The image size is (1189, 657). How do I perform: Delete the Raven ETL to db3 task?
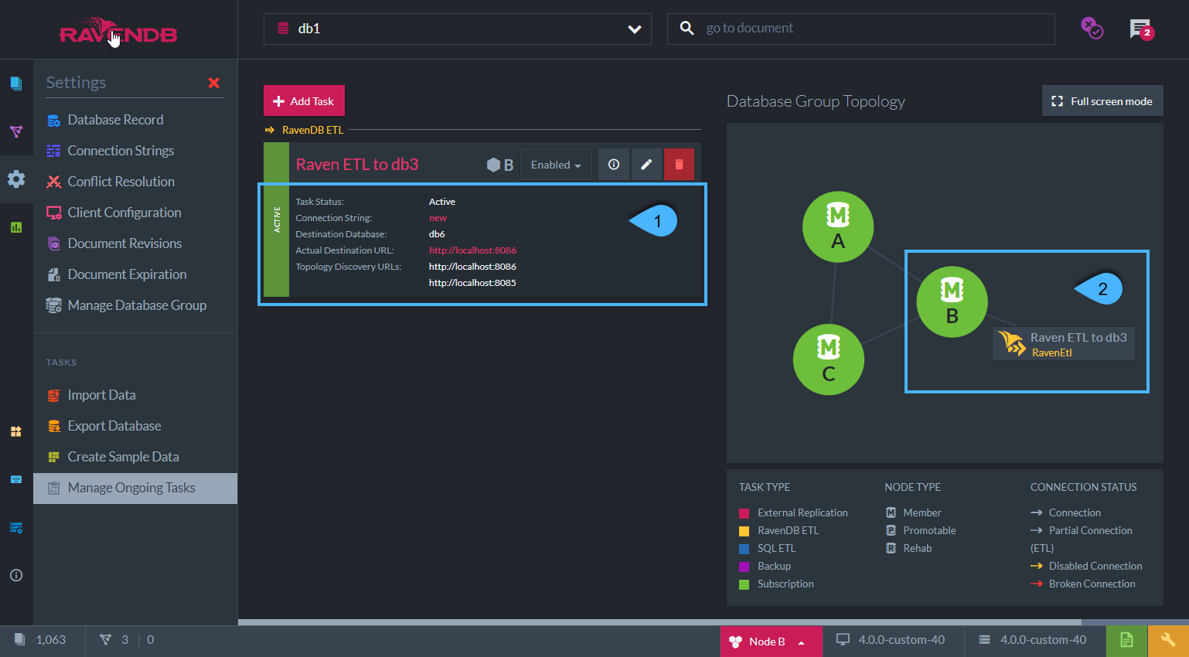tap(679, 165)
